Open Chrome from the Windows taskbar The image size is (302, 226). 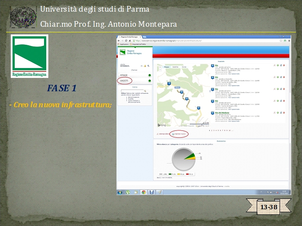144,192
